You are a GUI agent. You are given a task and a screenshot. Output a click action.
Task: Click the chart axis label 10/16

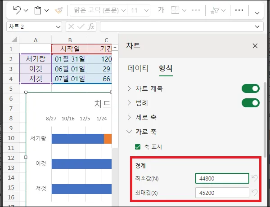(x=68, y=119)
